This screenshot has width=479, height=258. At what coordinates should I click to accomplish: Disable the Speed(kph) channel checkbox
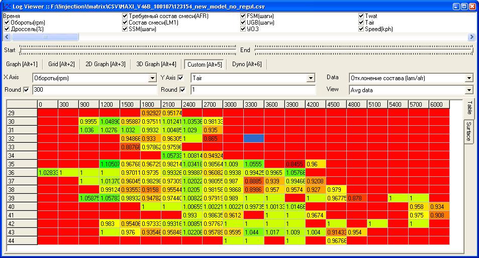coord(361,29)
